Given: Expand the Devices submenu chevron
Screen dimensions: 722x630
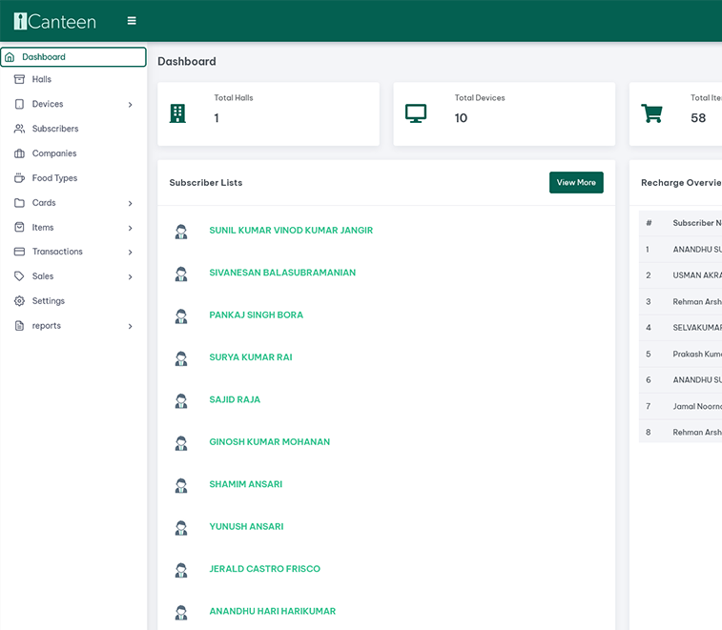Looking at the screenshot, I should click(131, 105).
